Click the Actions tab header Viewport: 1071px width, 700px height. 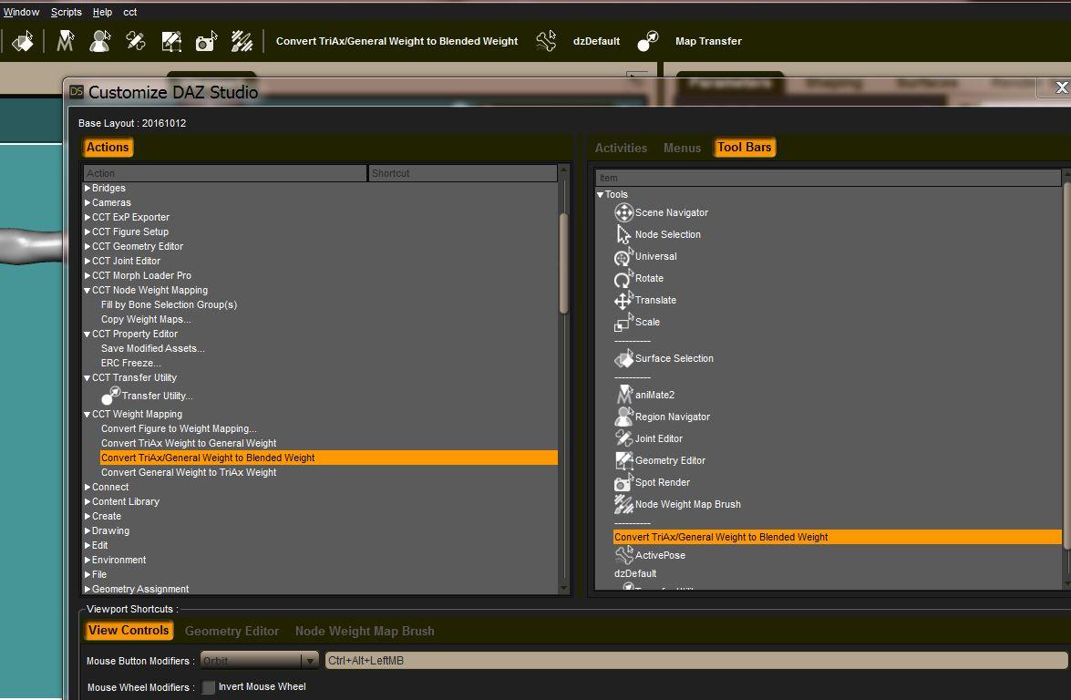108,147
